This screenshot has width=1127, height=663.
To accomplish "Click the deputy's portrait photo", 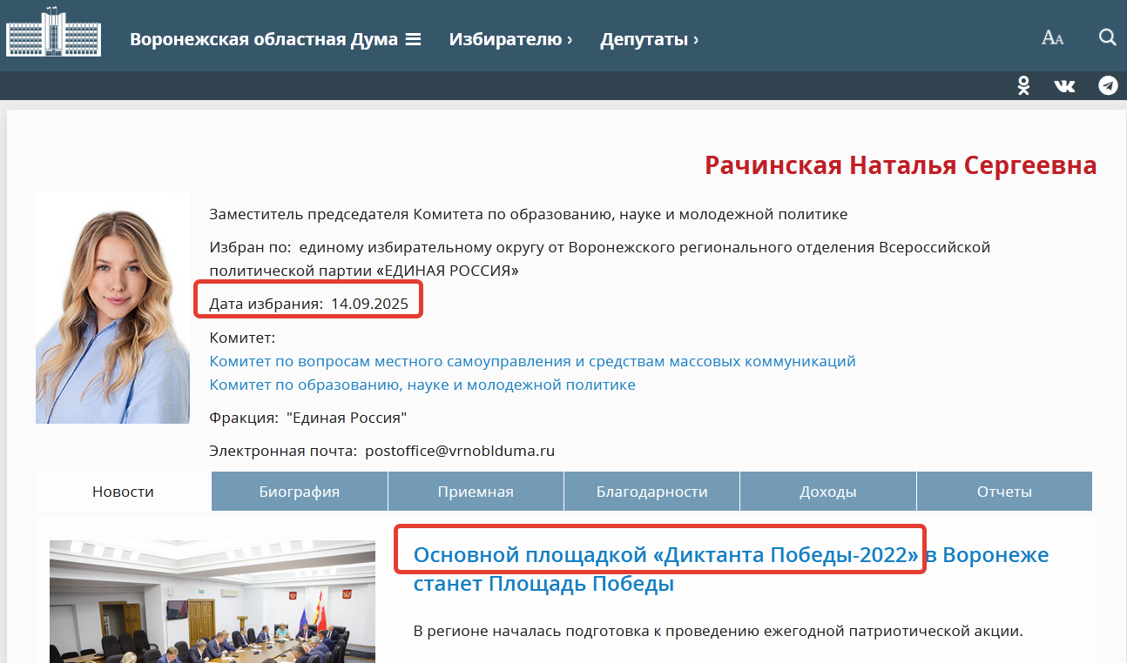I will tap(112, 308).
